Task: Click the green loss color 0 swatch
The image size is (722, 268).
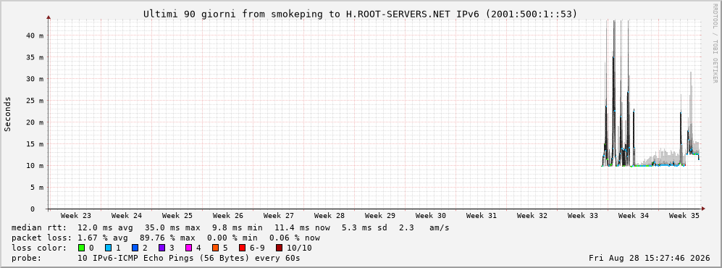Action: click(82, 248)
